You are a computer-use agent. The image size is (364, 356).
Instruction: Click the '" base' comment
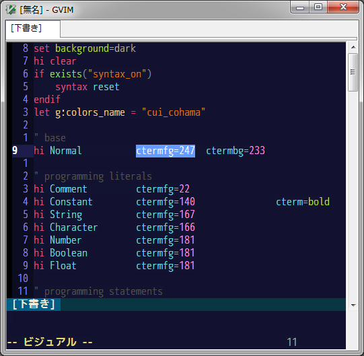pyautogui.click(x=50, y=138)
